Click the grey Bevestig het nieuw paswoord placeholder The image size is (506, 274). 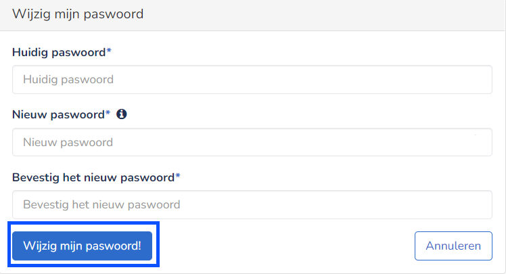point(101,204)
